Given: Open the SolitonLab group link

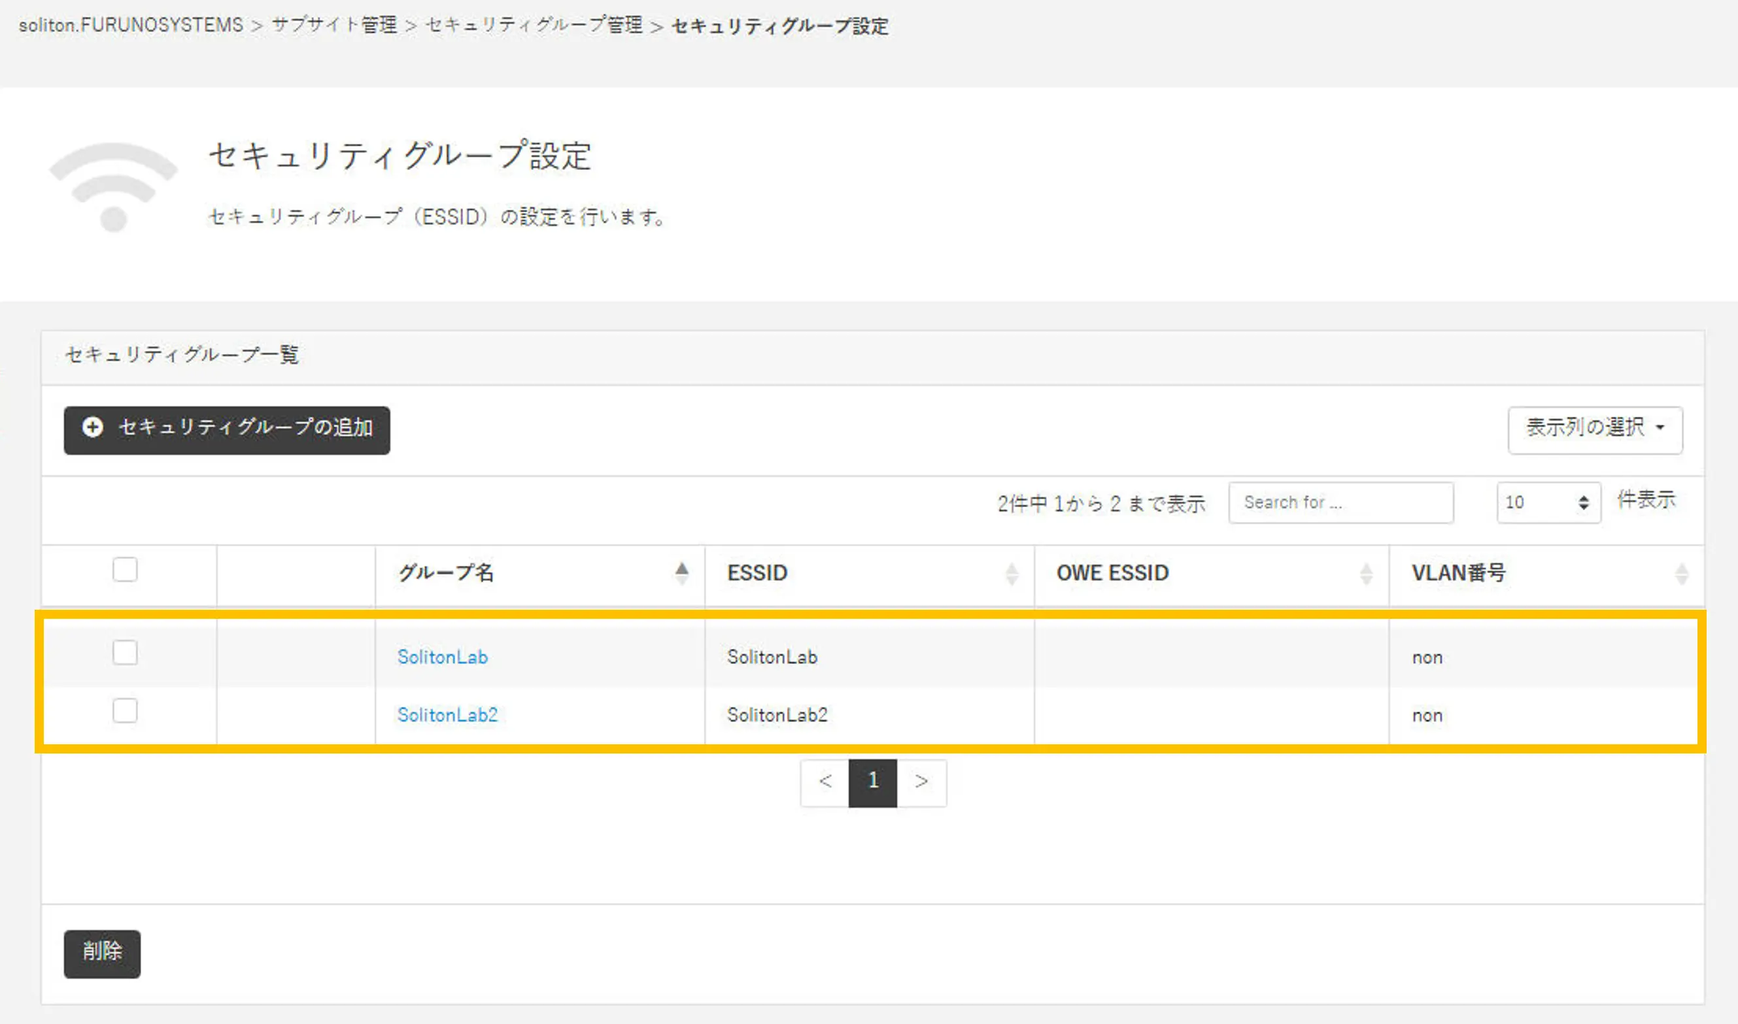Looking at the screenshot, I should tap(443, 657).
